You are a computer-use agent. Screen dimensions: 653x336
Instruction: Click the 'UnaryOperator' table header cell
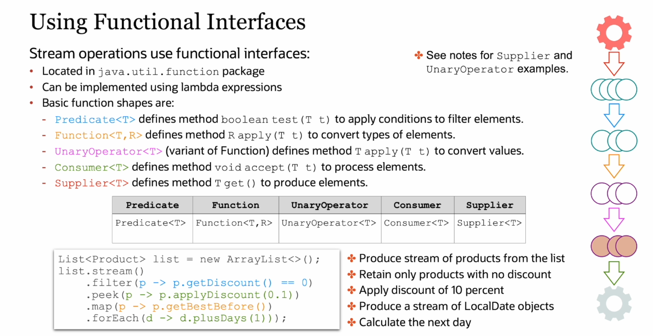point(330,205)
